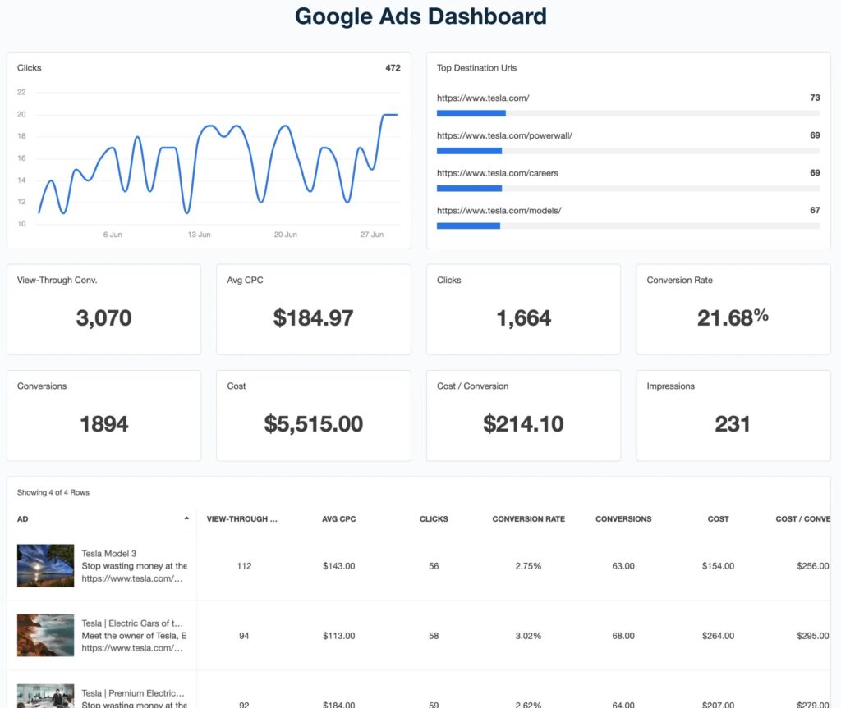Click the Tesla Model 3 ad title
Image resolution: width=841 pixels, height=708 pixels.
[109, 554]
